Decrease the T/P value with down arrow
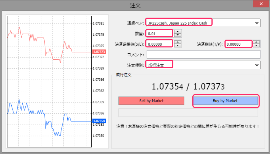This screenshot has height=154, width=270. tap(256, 46)
